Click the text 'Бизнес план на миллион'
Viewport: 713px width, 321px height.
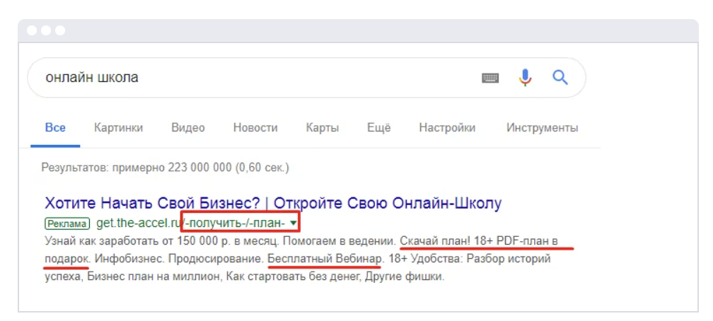tap(153, 276)
